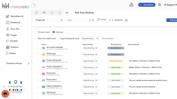This screenshot has height=99, width=177.
Task: Go to Dashboard in sidebar
Action: tap(15, 23)
